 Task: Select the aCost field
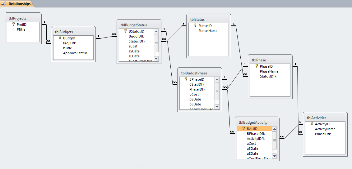(x=251, y=144)
